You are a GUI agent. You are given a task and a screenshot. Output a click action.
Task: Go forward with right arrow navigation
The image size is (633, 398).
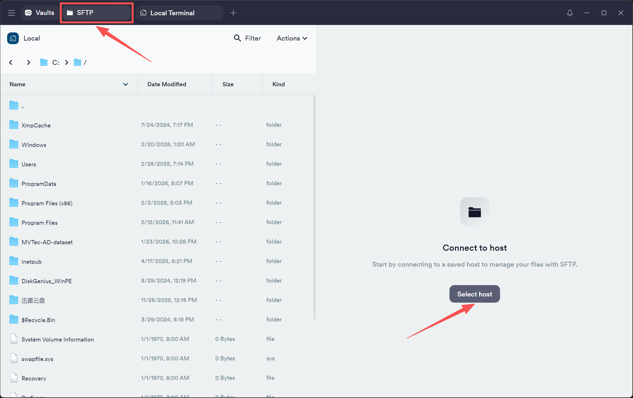click(x=29, y=62)
